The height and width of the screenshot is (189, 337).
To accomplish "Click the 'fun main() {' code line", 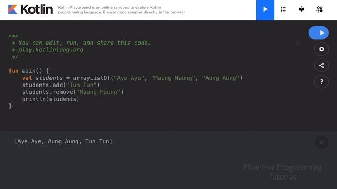I will 29,71.
